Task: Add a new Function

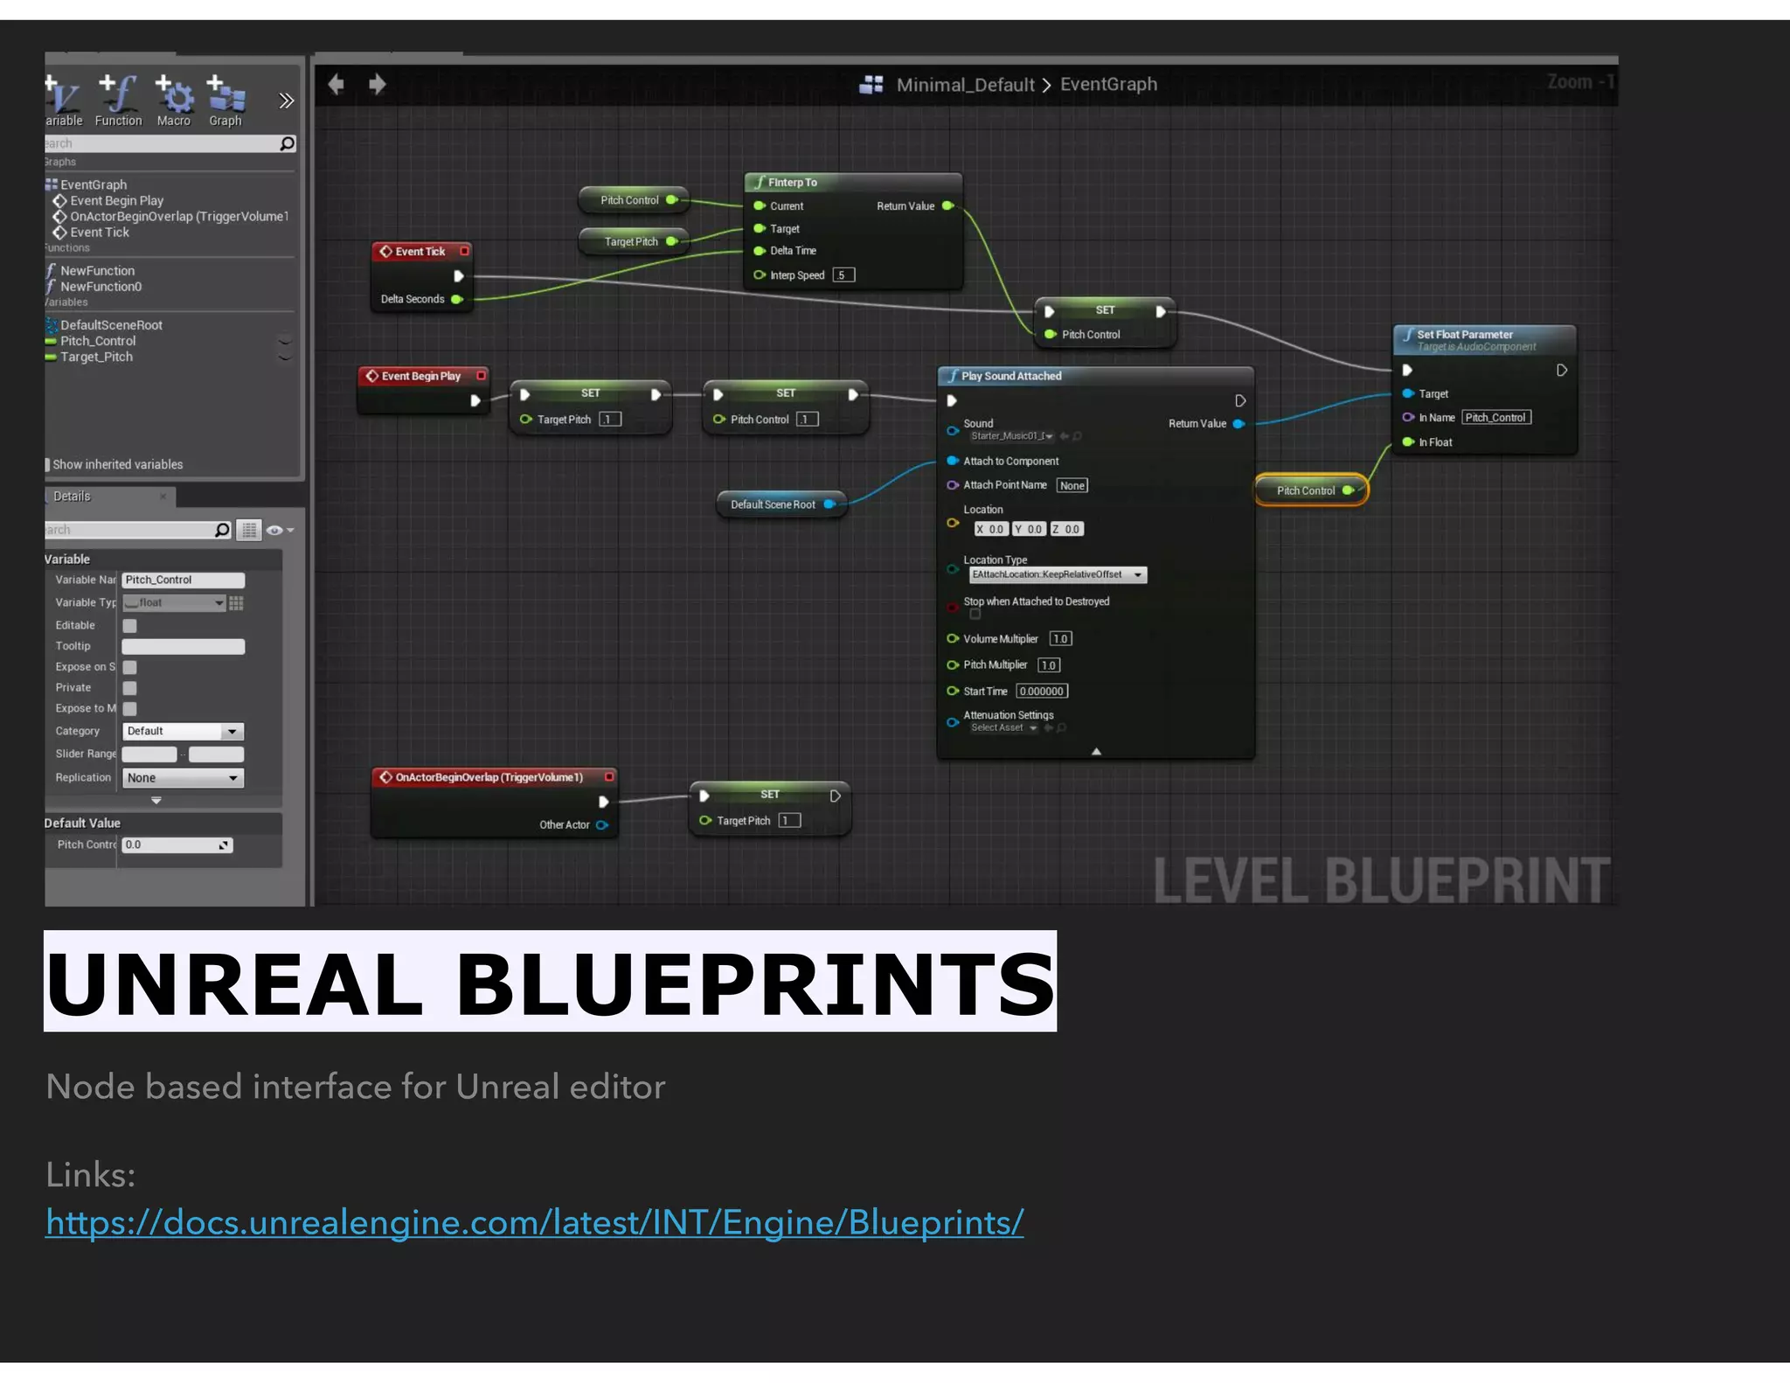Action: (118, 101)
